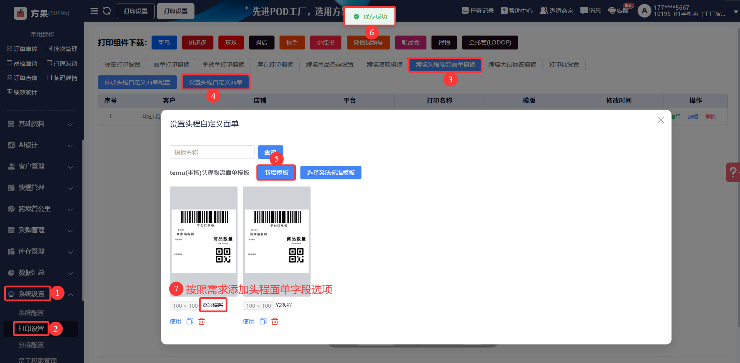
Task: Switch to 跨境大包标签模板 tab
Action: coord(512,65)
